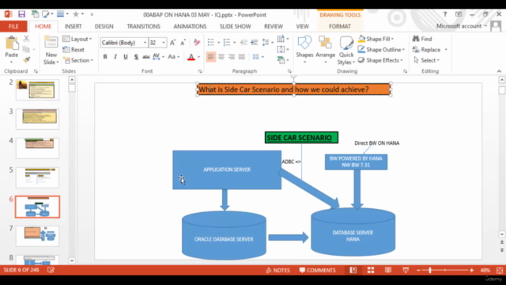Screen dimensions: 506x285
Task: Open the Shape Effects dropdown
Action: [x=381, y=60]
